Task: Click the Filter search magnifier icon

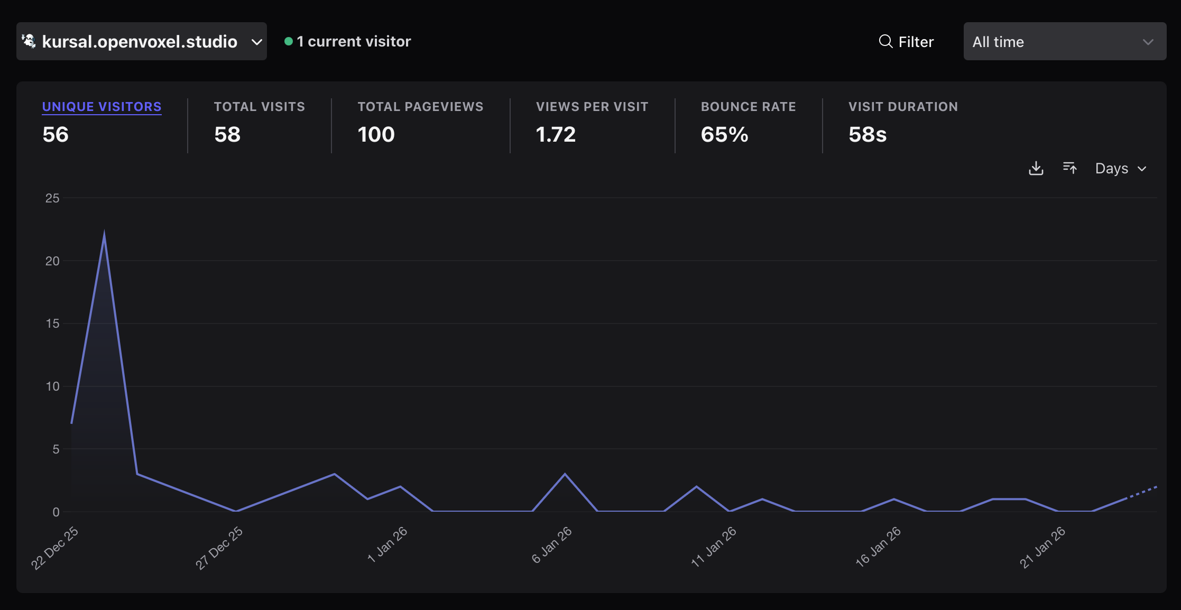Action: pyautogui.click(x=885, y=41)
